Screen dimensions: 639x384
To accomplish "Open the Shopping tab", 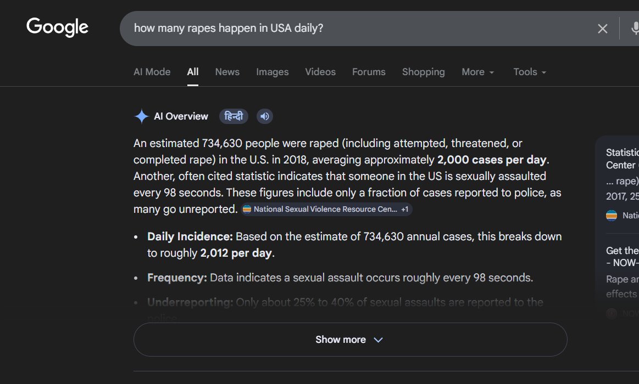I will point(424,72).
